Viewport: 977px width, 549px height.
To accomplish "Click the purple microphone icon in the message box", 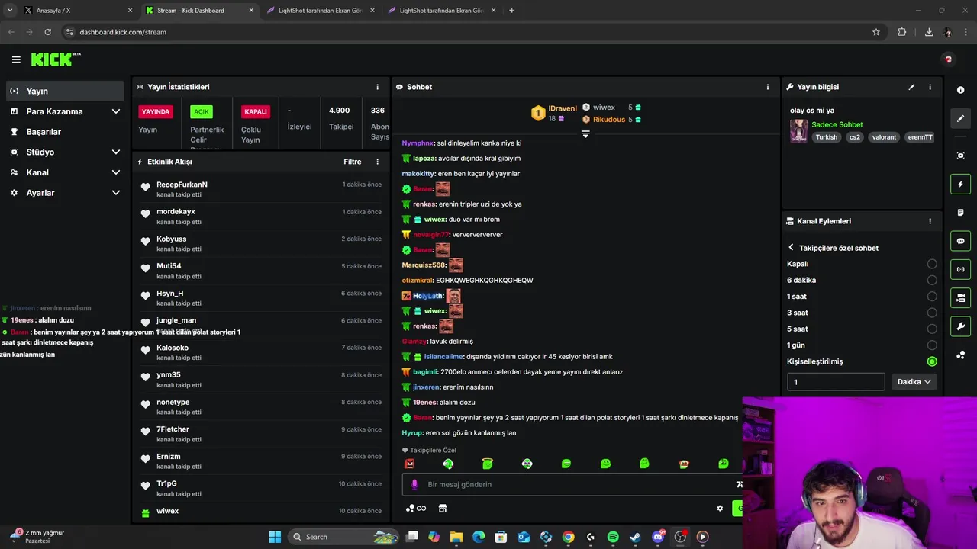I will (414, 484).
